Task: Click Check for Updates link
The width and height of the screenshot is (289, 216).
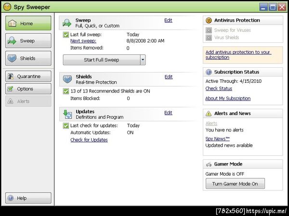Action: point(89,140)
